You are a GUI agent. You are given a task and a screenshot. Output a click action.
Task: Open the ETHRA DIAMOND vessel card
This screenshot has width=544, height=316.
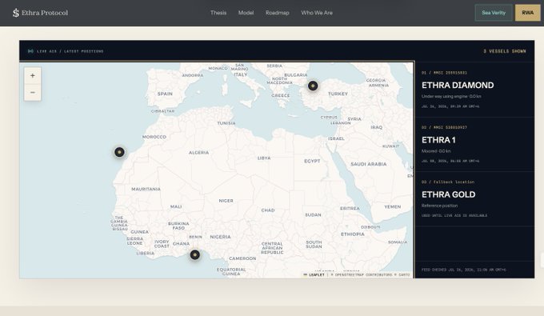tap(475, 90)
